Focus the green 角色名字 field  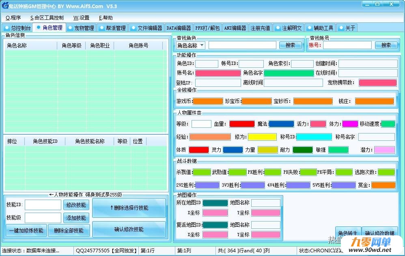coord(289,73)
